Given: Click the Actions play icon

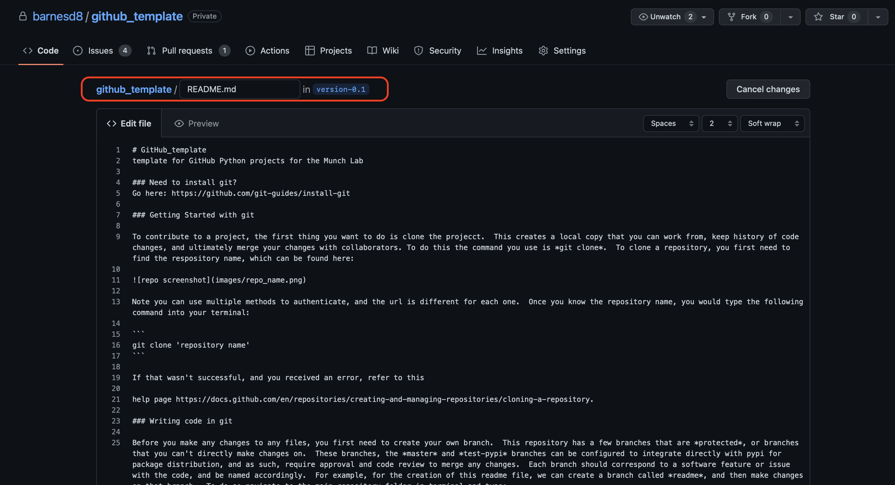Looking at the screenshot, I should [250, 51].
